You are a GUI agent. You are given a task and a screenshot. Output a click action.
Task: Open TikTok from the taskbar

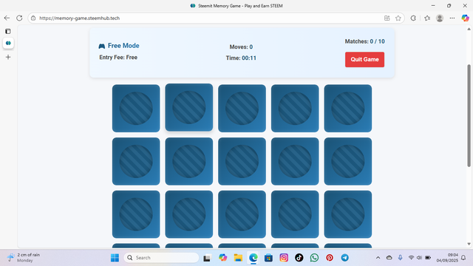(299, 258)
